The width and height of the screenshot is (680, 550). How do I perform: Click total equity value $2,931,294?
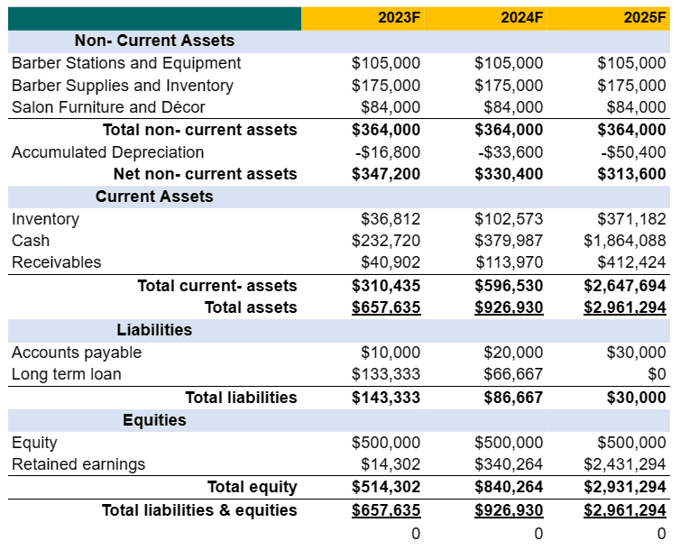[x=625, y=487]
